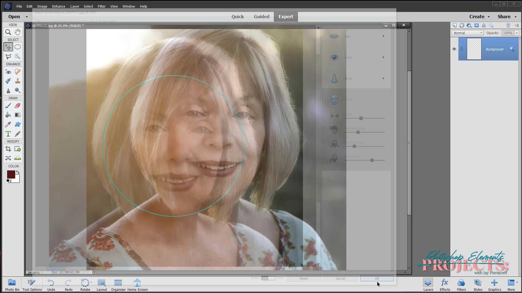Select the Zoom tool
Viewport: 522px width, 293px height.
point(8,32)
